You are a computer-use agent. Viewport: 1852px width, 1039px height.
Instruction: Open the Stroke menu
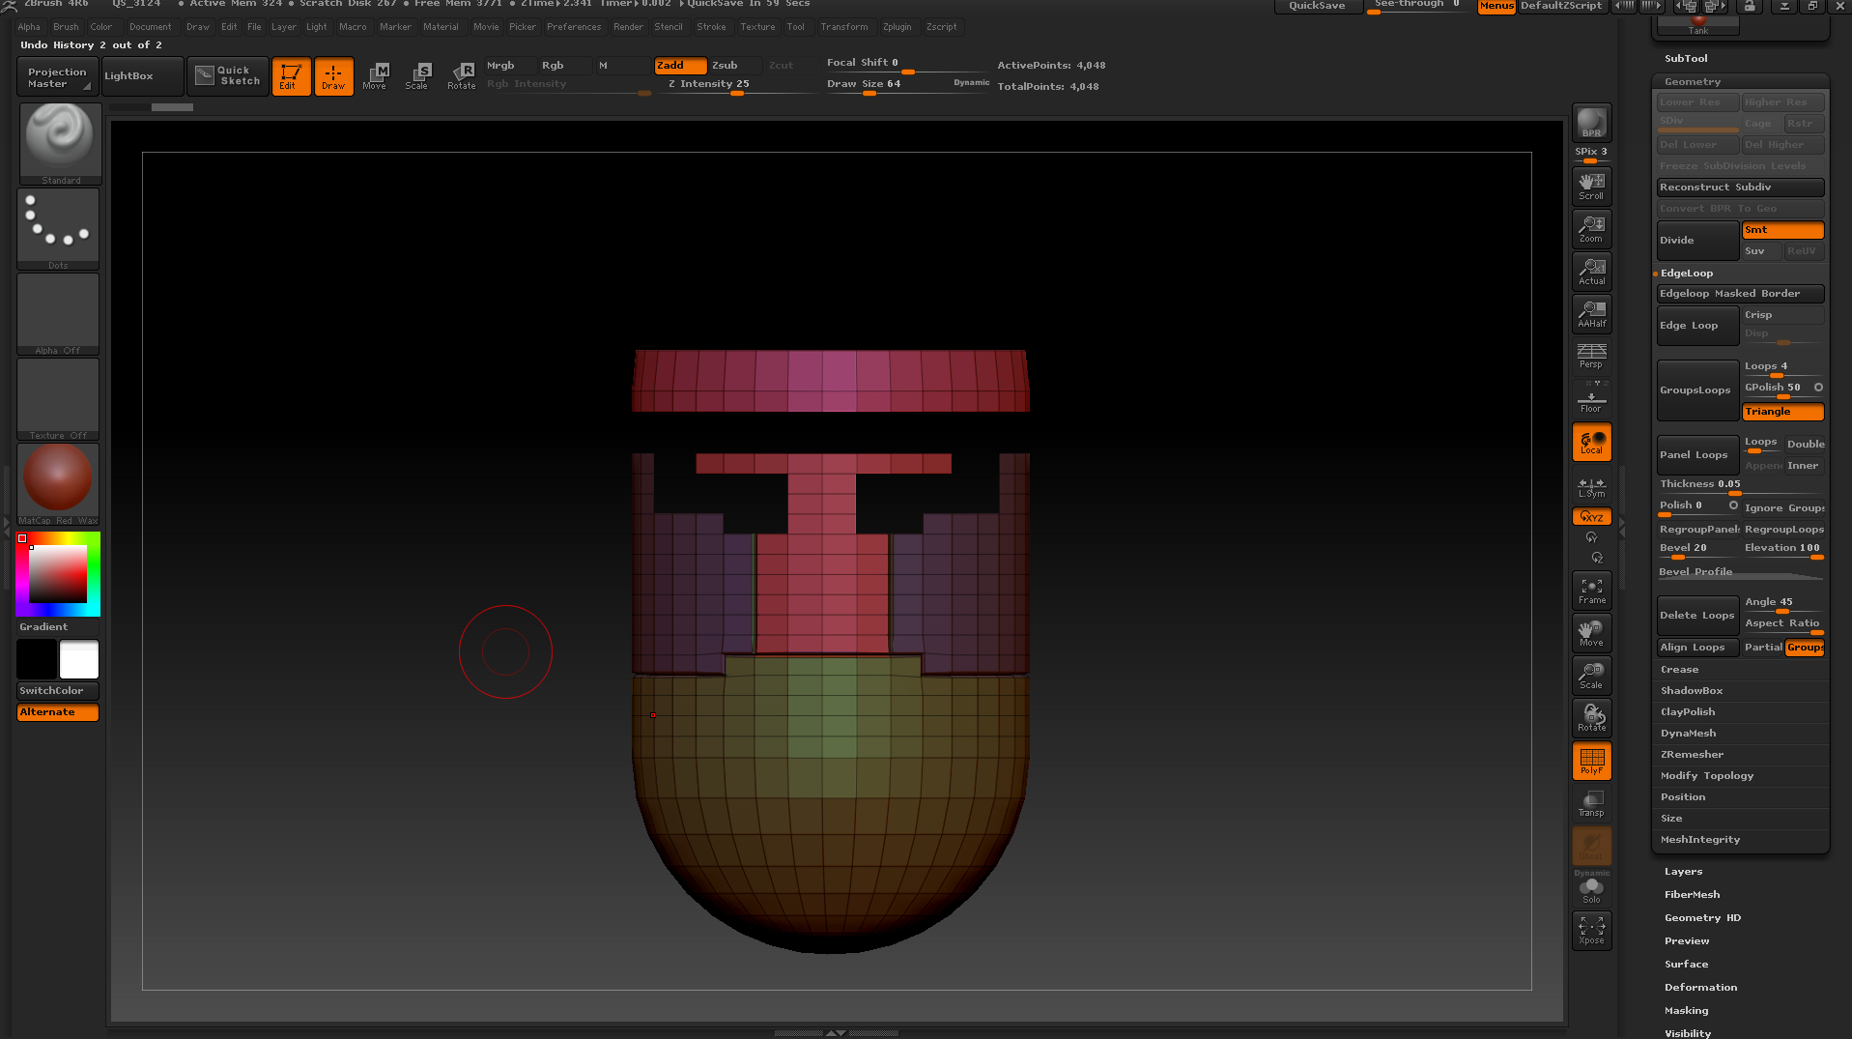(711, 27)
